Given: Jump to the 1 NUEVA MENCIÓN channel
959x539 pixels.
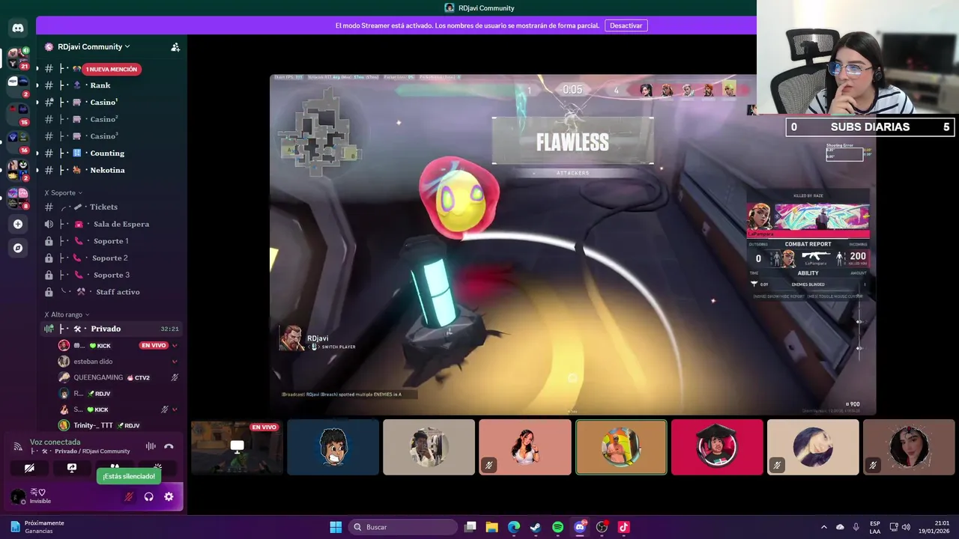Looking at the screenshot, I should 112,69.
